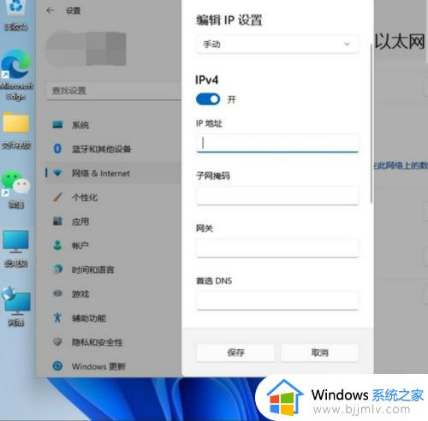The height and width of the screenshot is (421, 428).
Task: Click the IP 地址 input field
Action: tap(277, 143)
